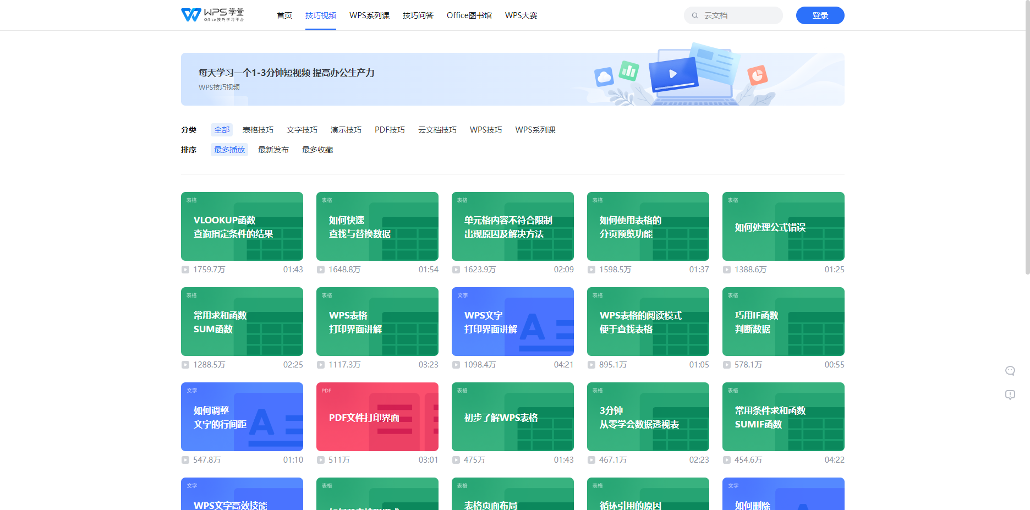
Task: Click play icon beside 1098.4万
Action: click(x=456, y=365)
